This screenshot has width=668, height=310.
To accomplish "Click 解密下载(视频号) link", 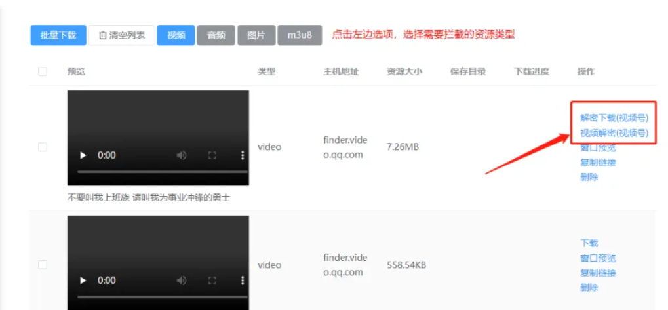I will click(614, 118).
